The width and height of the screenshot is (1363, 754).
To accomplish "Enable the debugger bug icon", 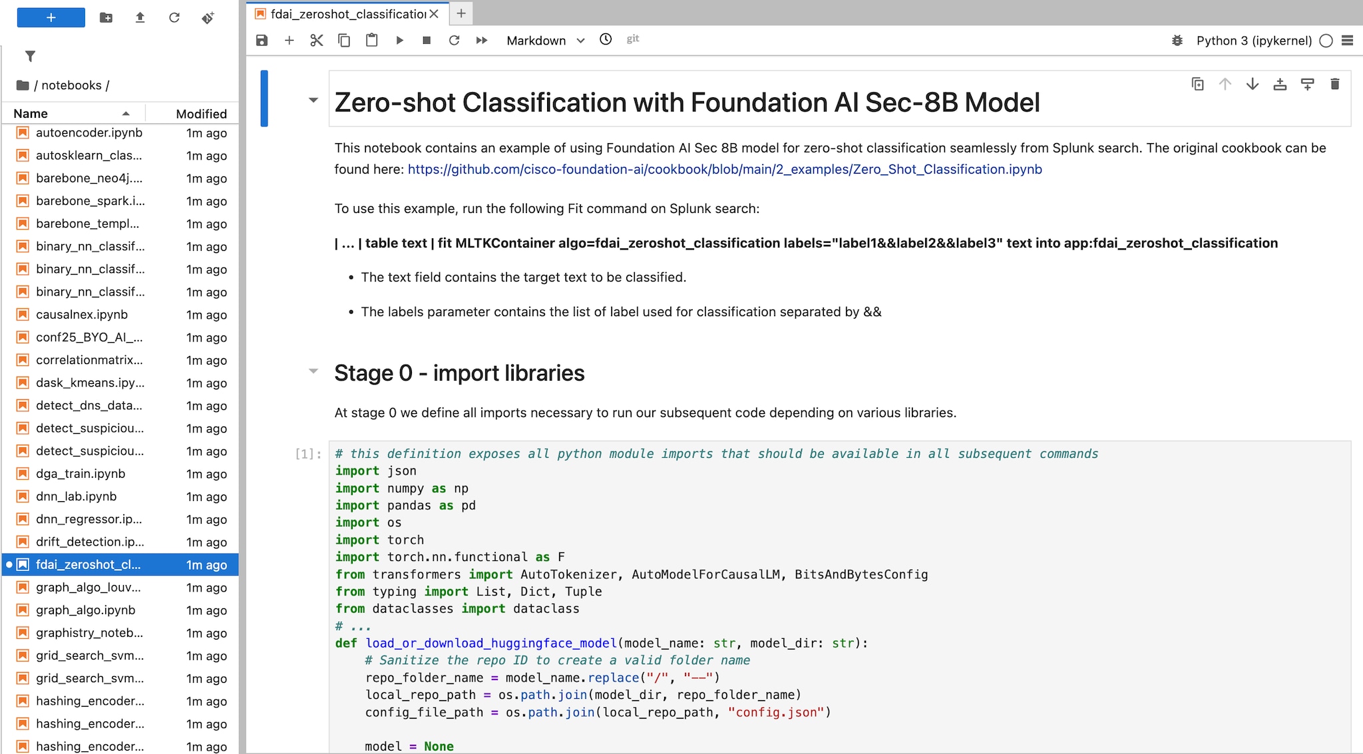I will click(x=1177, y=41).
